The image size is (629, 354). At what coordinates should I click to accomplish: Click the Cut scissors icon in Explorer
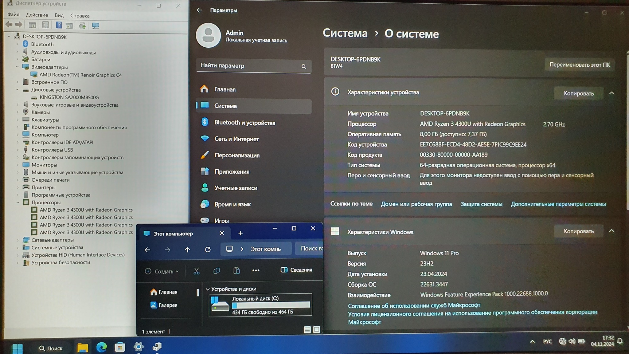point(196,271)
